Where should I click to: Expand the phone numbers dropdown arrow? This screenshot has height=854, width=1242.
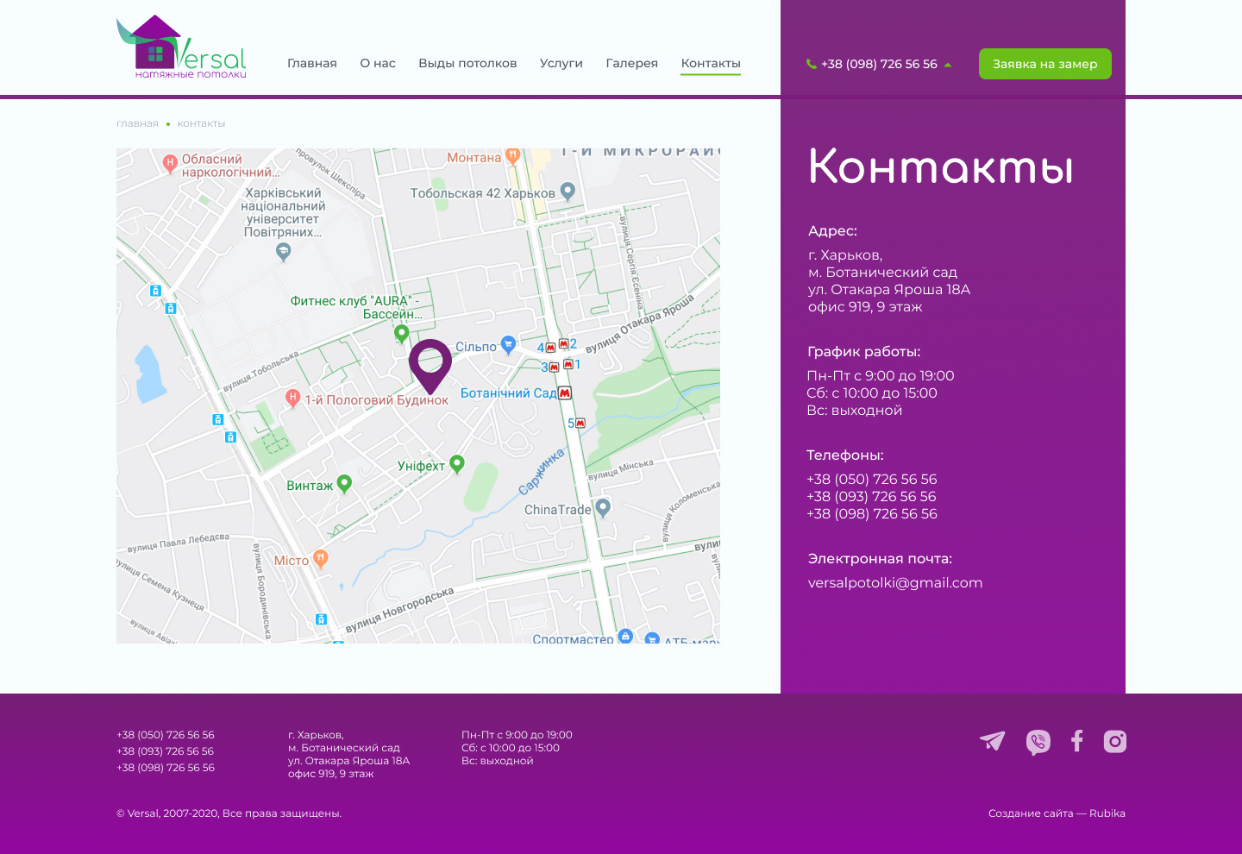[x=948, y=65]
